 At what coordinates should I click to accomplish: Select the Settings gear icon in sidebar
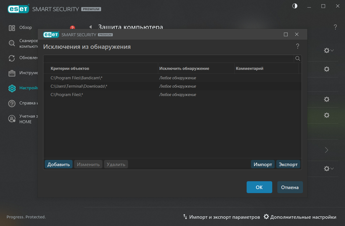12,89
